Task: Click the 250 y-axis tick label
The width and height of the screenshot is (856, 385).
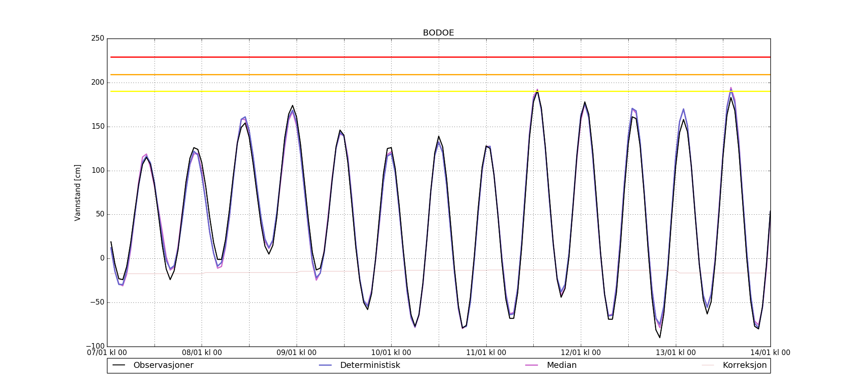Action: point(98,38)
